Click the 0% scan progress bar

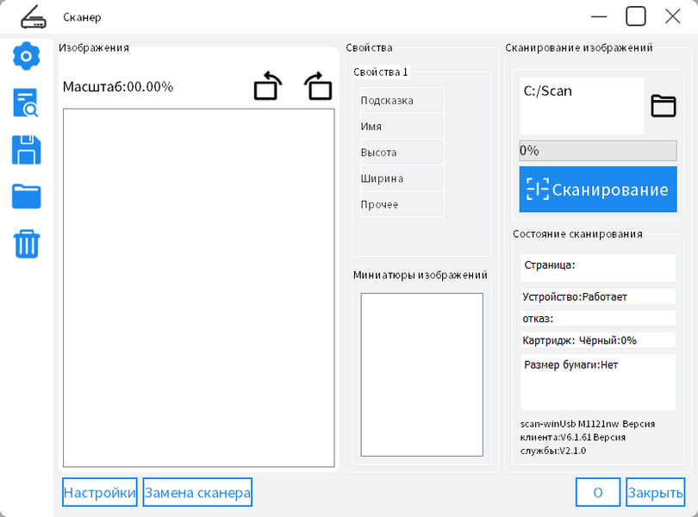(x=598, y=151)
